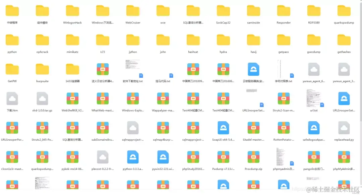Viewport: 362px width, 195px height.
Task: Select the mimikatz folder
Action: pyautogui.click(x=72, y=40)
